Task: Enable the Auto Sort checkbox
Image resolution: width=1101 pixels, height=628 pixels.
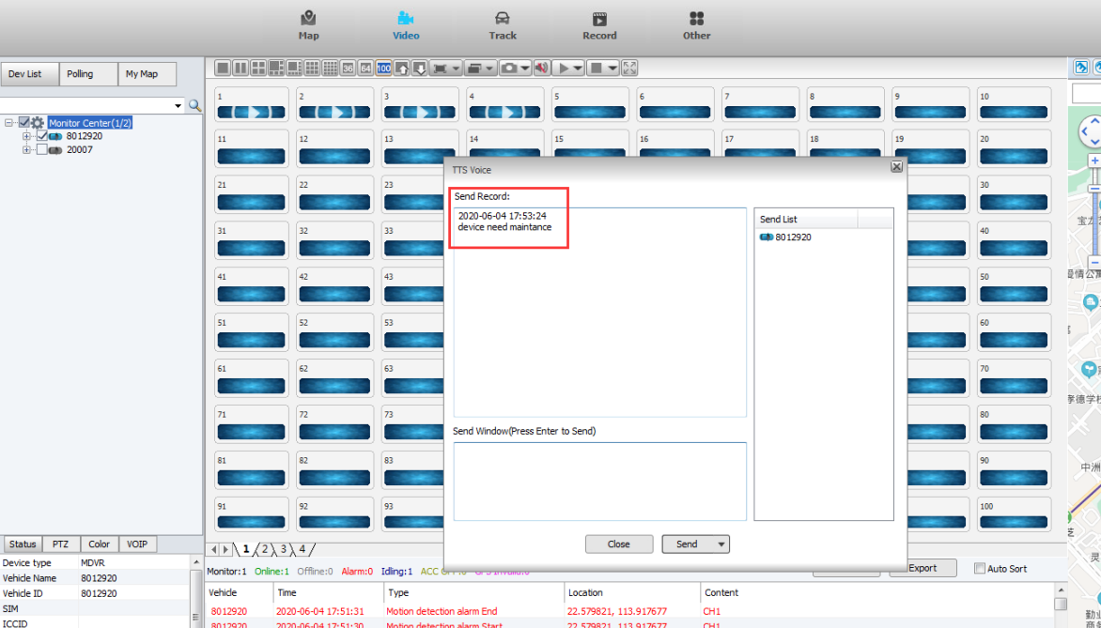Action: tap(980, 568)
